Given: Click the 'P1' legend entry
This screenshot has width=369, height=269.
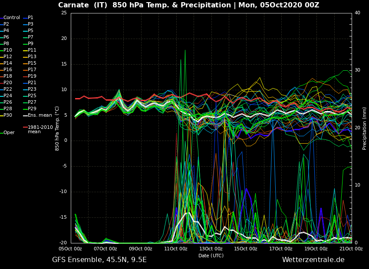Looking at the screenshot, I should coord(30,18).
